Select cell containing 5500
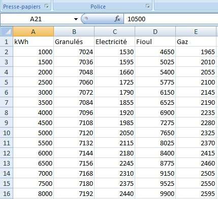 pos(33,143)
